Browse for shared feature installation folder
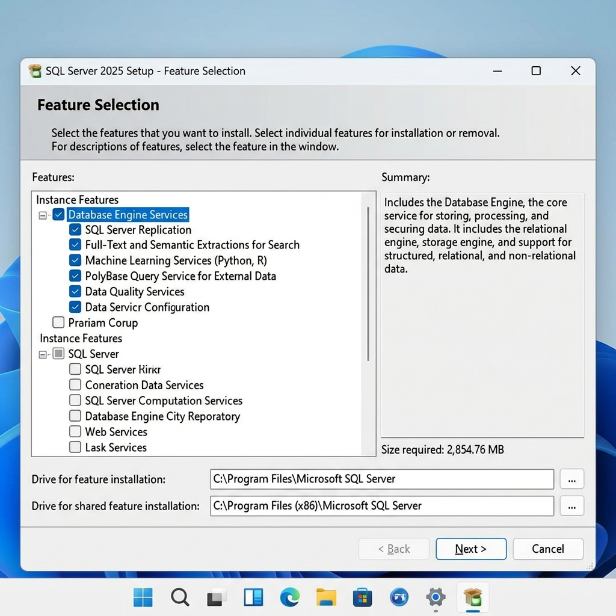 (571, 506)
